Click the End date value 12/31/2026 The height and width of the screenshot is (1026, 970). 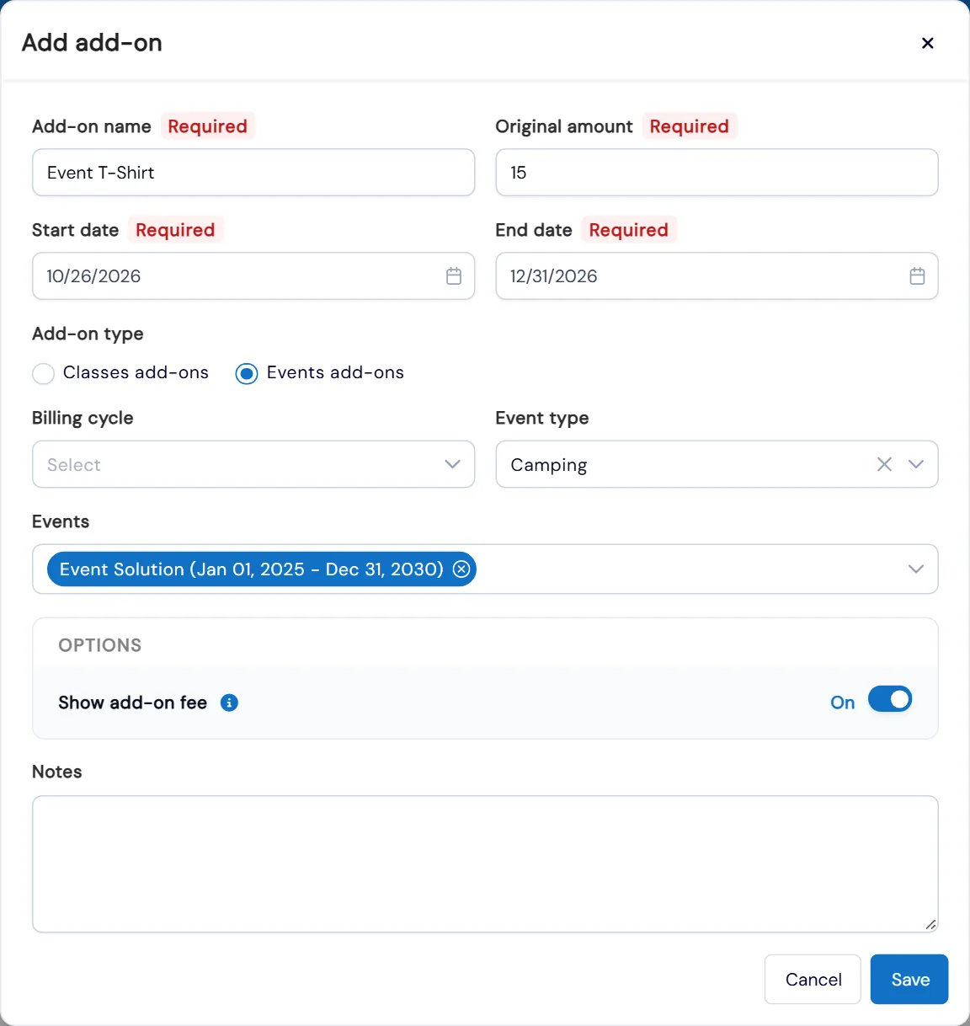(x=554, y=276)
